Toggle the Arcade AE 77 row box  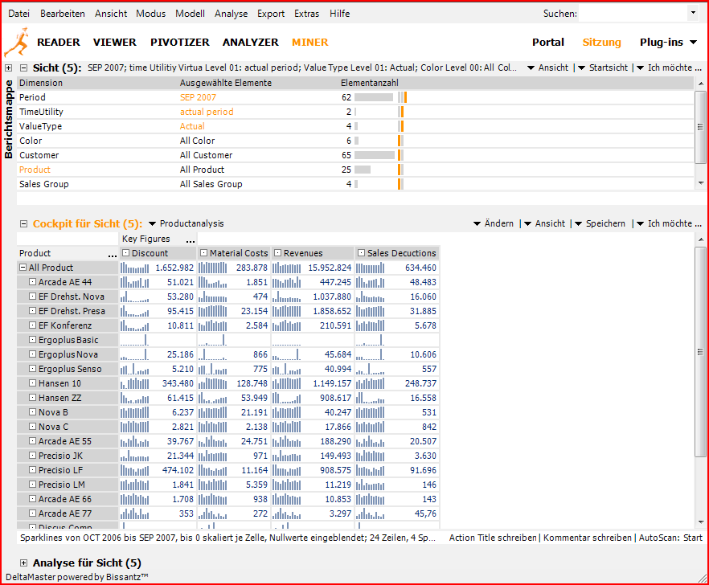(x=32, y=513)
